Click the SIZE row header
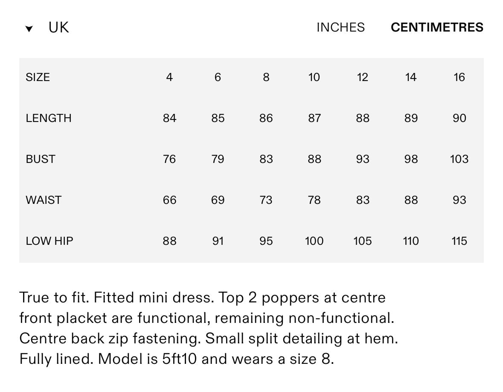The image size is (503, 392). [38, 77]
